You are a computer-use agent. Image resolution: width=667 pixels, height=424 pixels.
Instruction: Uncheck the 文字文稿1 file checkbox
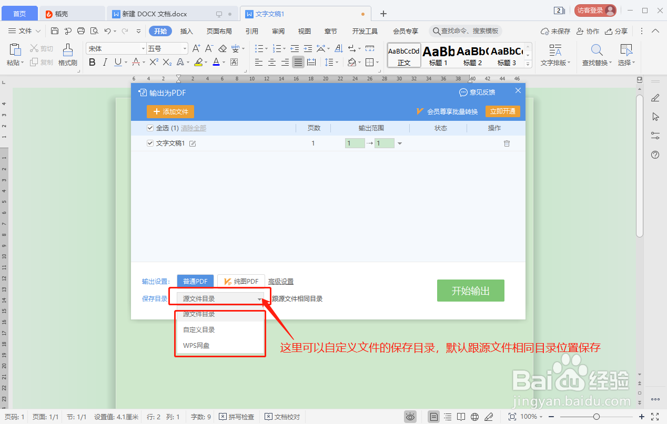coord(150,143)
